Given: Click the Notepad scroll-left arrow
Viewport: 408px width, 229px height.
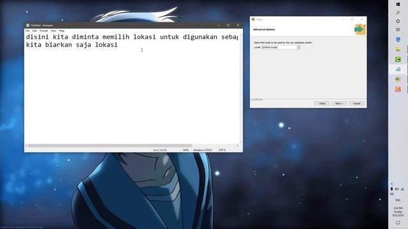Looking at the screenshot, I should click(26, 146).
